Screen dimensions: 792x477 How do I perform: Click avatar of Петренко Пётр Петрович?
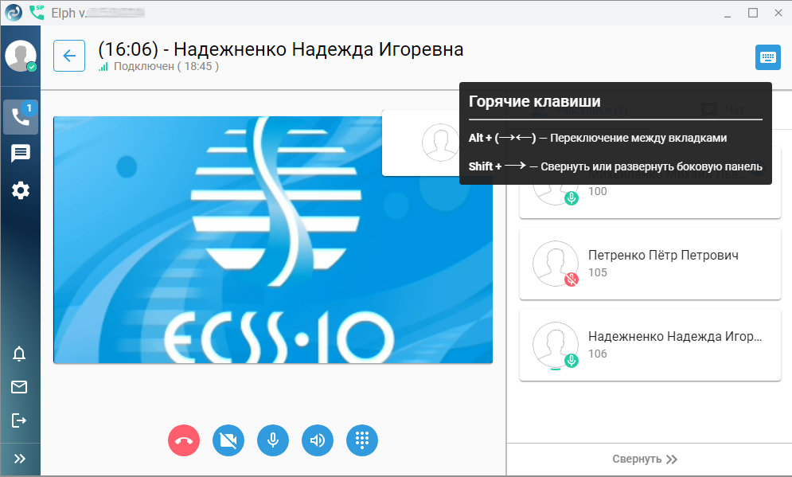click(555, 264)
